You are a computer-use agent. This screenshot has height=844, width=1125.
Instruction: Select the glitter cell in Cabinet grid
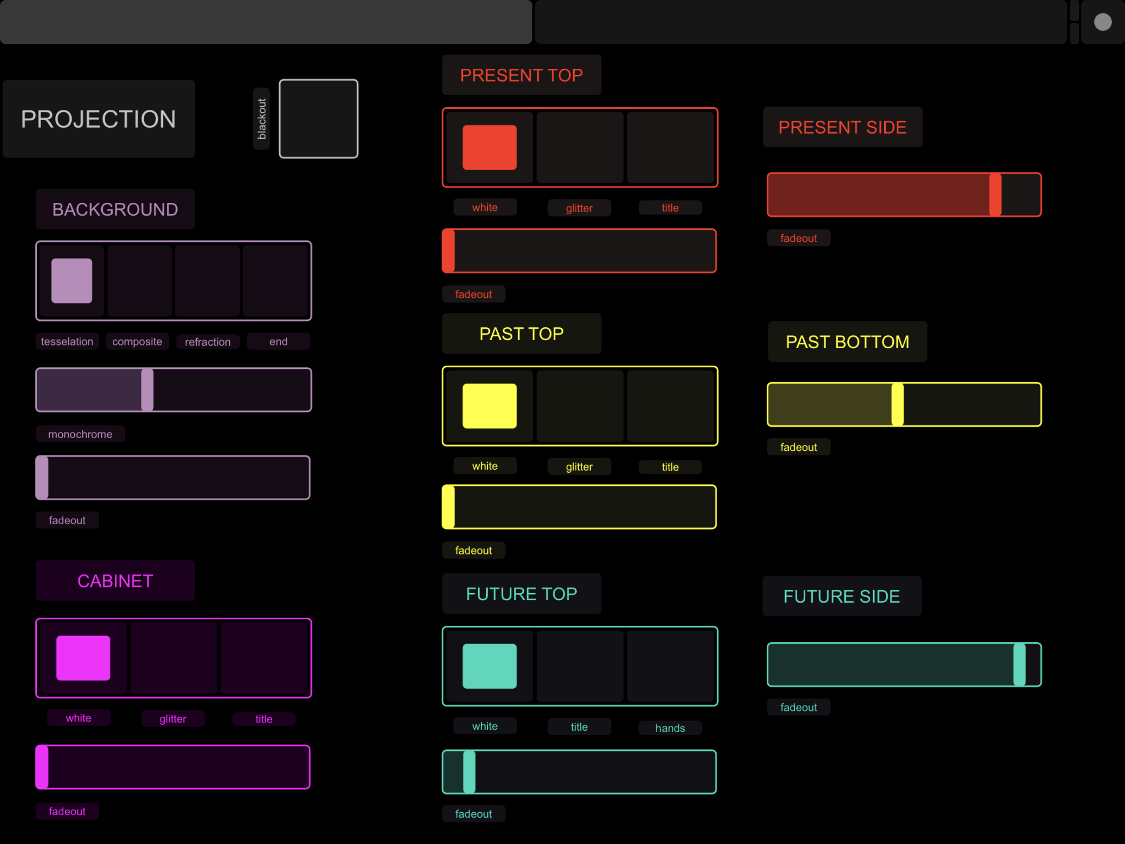[x=174, y=658]
